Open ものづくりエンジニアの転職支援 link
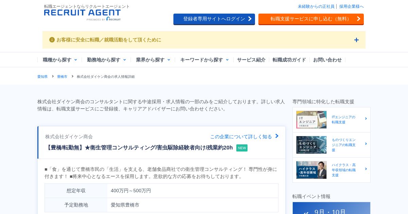 click(344, 145)
